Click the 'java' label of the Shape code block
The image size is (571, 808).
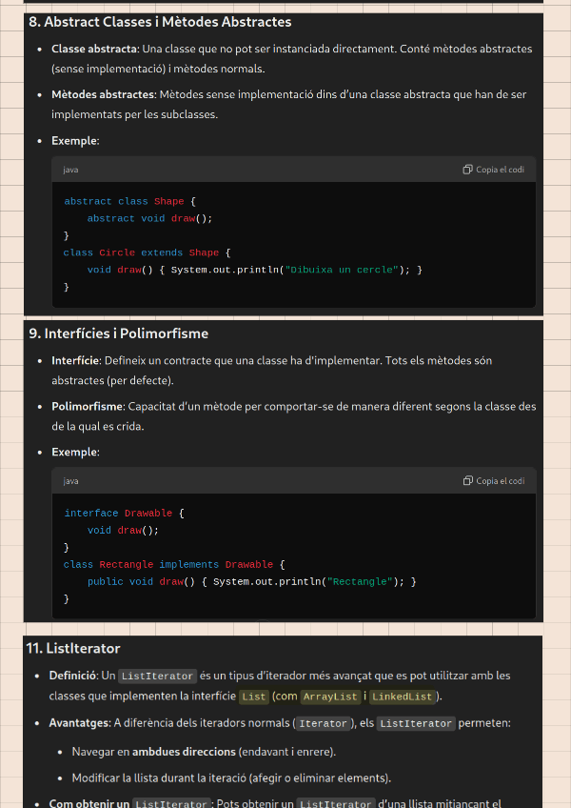(70, 170)
